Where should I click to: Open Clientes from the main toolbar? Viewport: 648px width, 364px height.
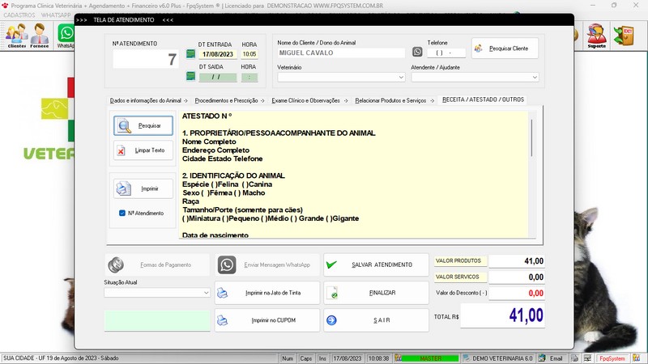click(17, 36)
